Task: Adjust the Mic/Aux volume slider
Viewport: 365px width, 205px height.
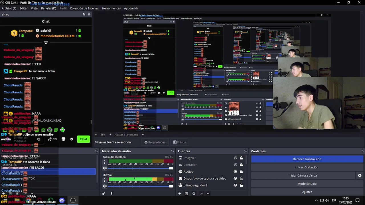Action: click(141, 186)
